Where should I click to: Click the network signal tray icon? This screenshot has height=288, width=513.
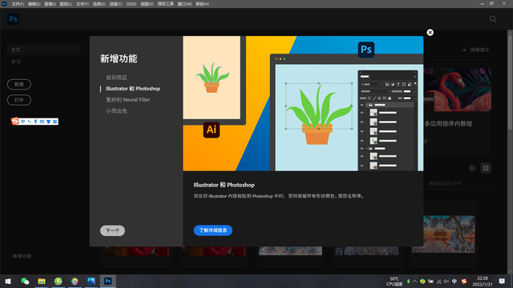(438, 281)
